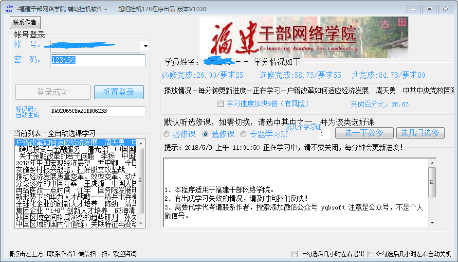Click the tips text box scrollbar thumb

(432, 182)
